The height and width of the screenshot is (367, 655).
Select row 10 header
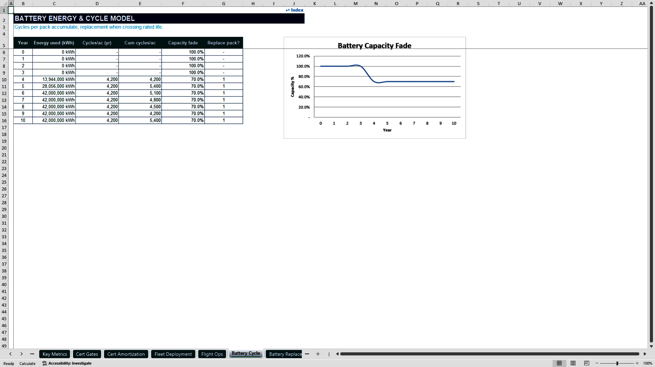(x=4, y=79)
